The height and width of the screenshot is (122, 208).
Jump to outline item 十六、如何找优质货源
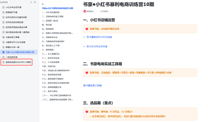tap(52, 75)
